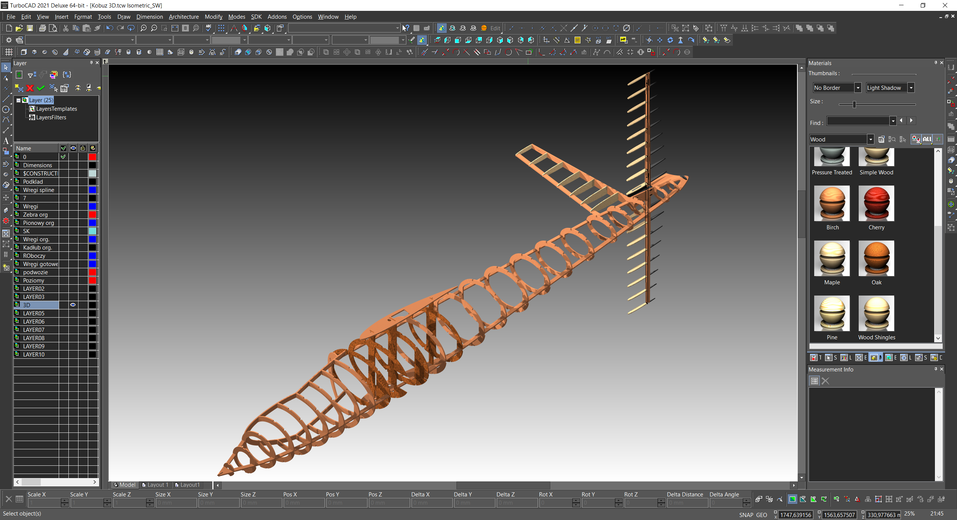The image size is (957, 520).
Task: Select the Circle drawing tool
Action: (6, 110)
